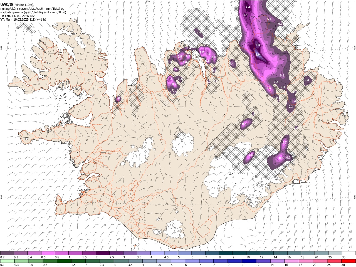Image resolution: width=356 pixels, height=267 pixels.
Task: Choose the 18 swatch on the upper snow scale
Action: coord(308,253)
